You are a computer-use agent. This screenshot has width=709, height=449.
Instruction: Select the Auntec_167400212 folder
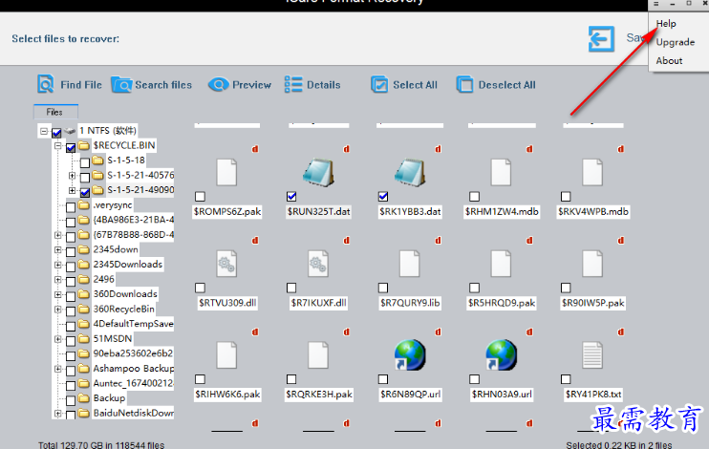click(x=133, y=383)
